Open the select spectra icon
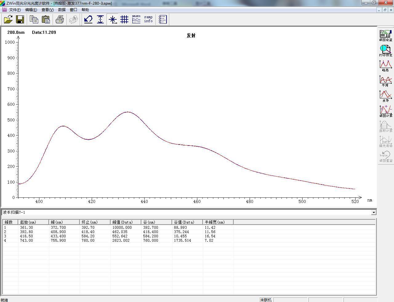Screen dimensions: 394x302 (x=136, y=20)
